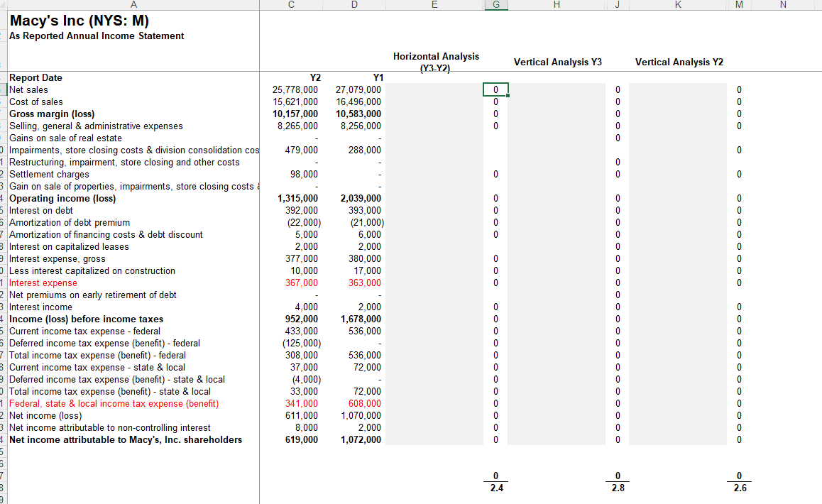Select the Vertical Analysis Y3 header cell

click(x=558, y=62)
